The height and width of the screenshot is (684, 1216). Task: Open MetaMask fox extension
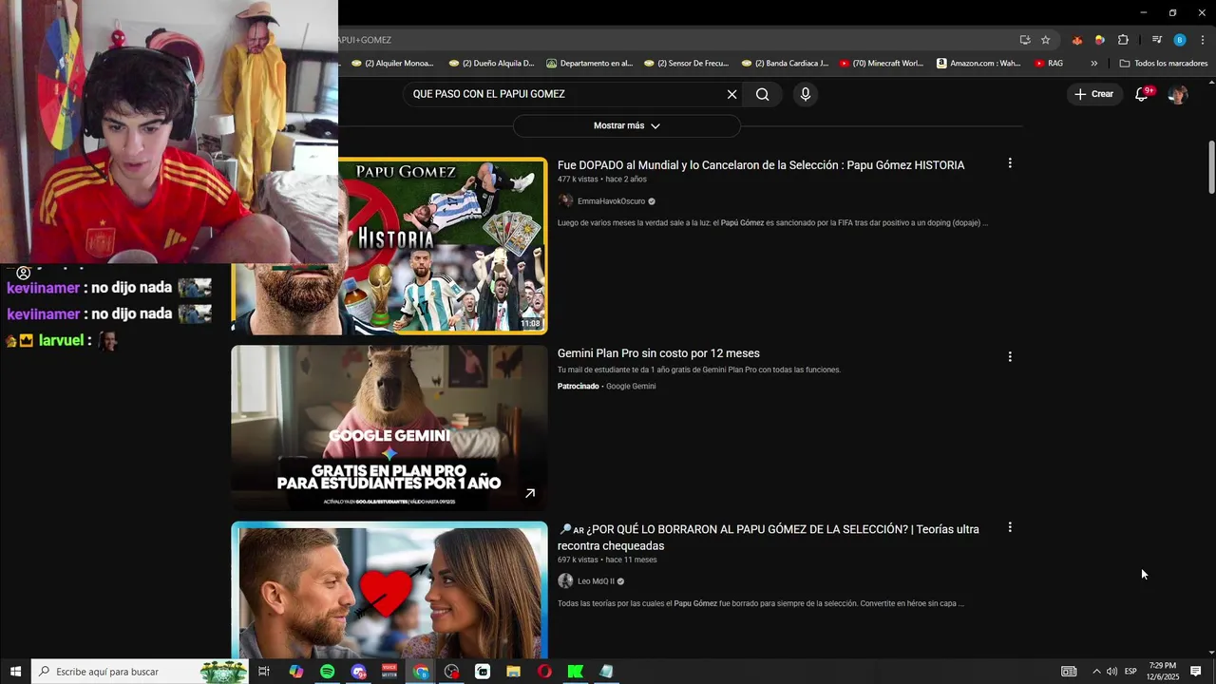tap(1076, 40)
